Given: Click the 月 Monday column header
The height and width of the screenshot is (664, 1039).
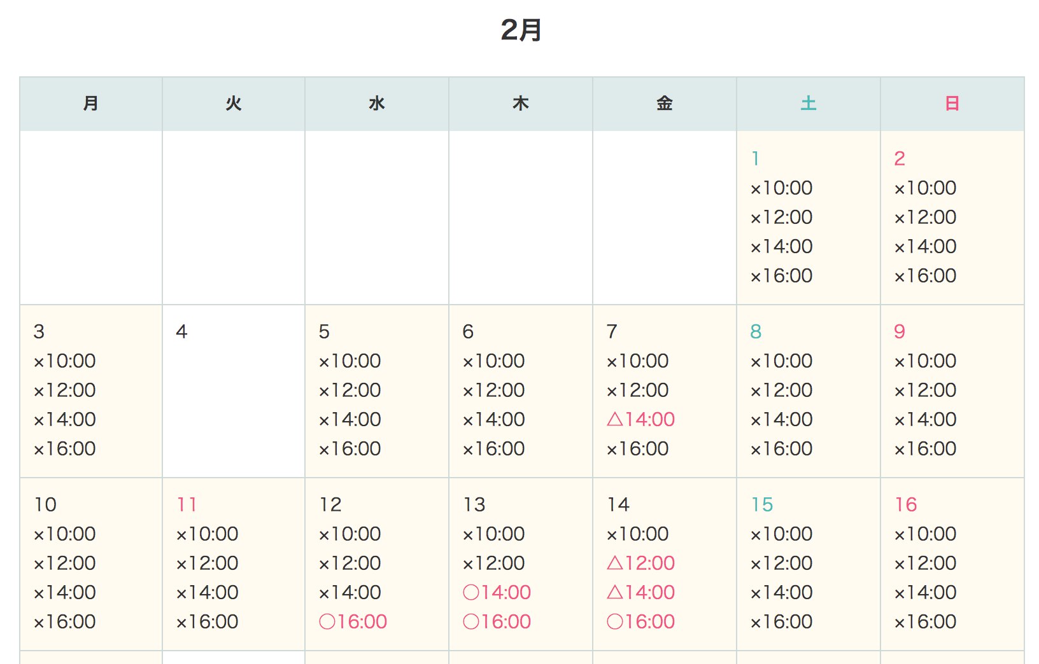Looking at the screenshot, I should (x=91, y=104).
